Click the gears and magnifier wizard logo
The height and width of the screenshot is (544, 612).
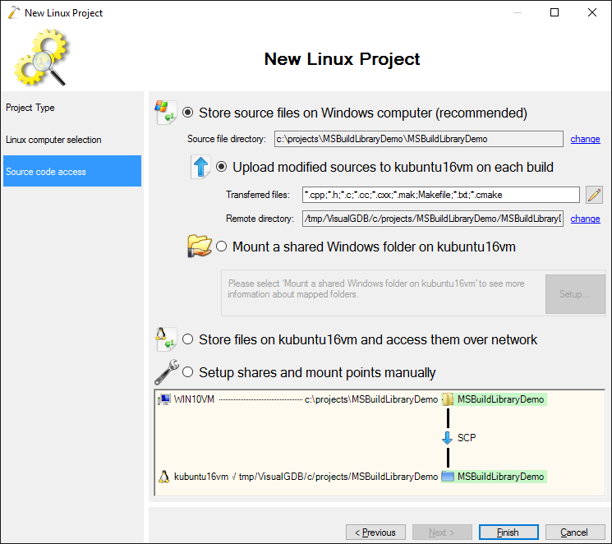41,58
